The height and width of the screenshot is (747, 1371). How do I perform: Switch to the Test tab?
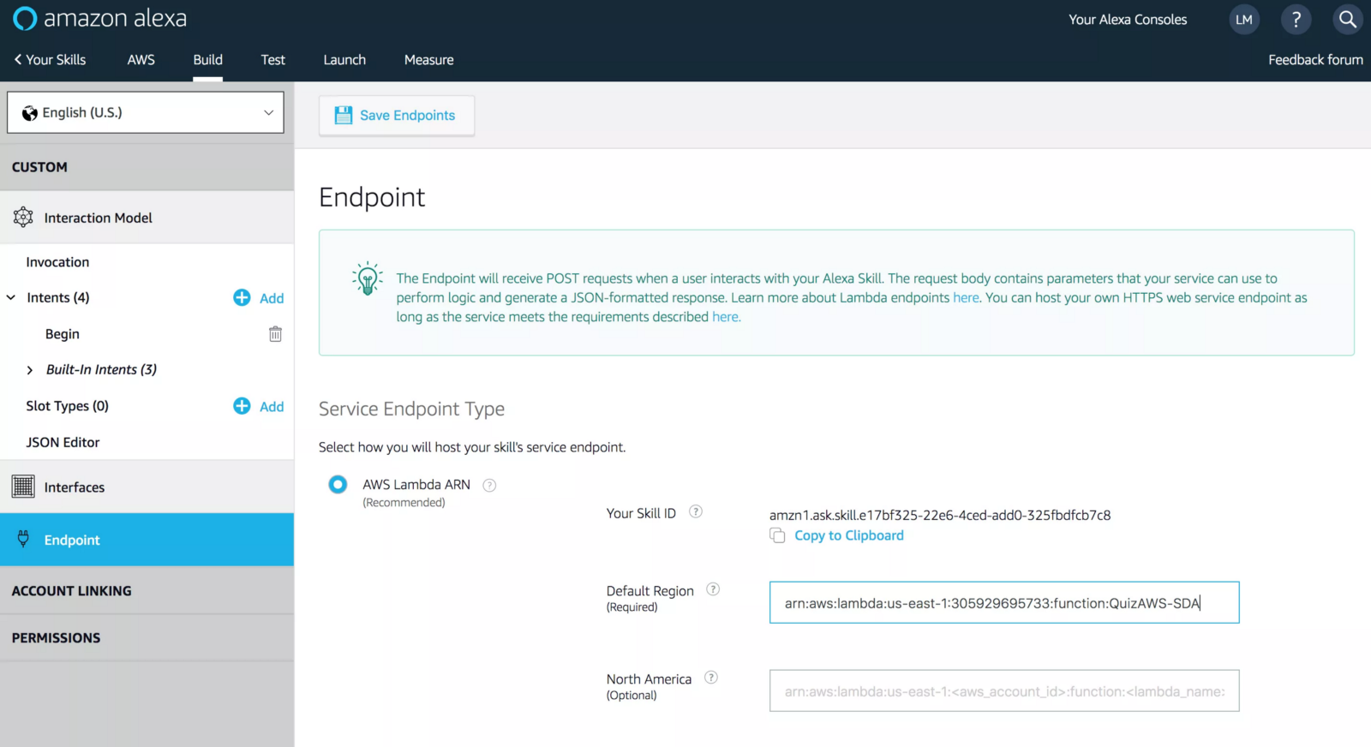[x=272, y=60]
